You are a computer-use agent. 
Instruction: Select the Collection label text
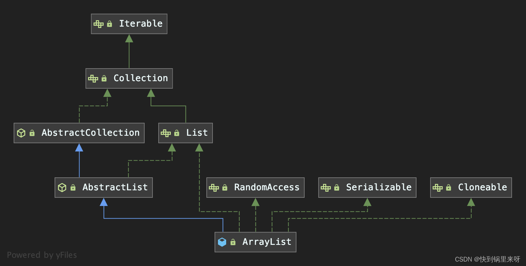click(141, 78)
